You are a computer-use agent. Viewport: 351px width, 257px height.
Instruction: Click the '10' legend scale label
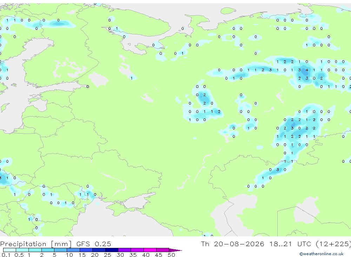[x=69, y=255]
